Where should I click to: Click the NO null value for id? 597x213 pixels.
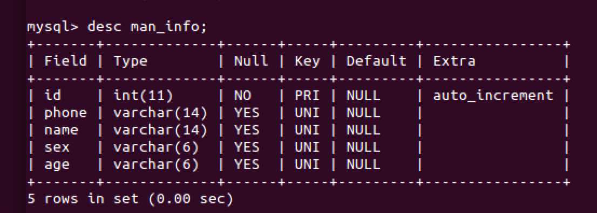coord(242,96)
